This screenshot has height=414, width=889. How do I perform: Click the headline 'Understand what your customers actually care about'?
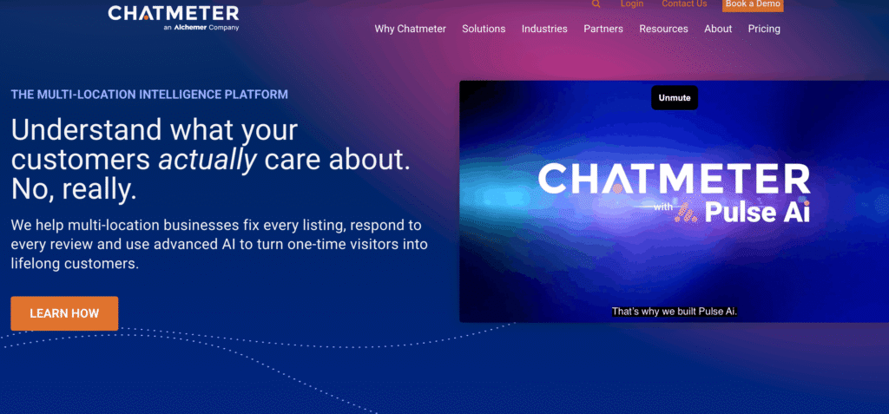pos(210,160)
